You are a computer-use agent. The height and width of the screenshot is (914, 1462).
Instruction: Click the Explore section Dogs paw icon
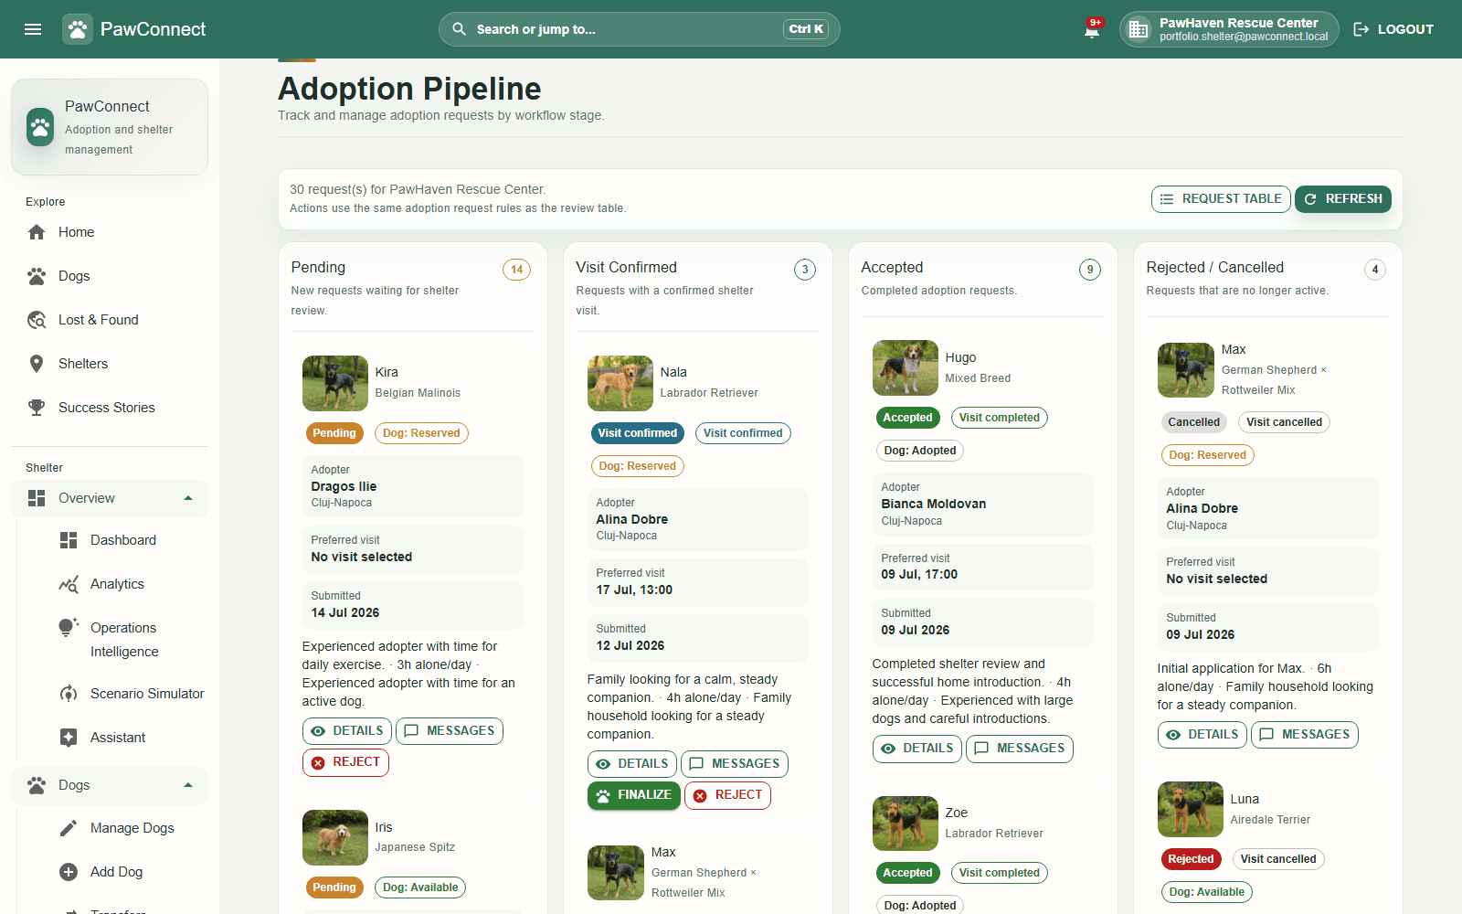coord(37,276)
